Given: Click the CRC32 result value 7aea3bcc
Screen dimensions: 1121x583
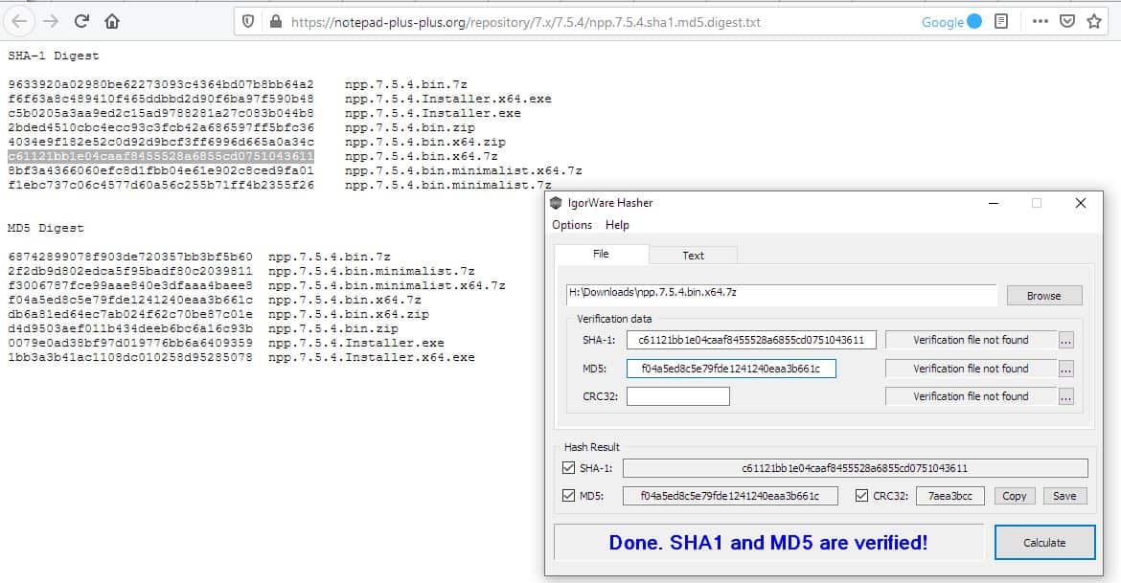Looking at the screenshot, I should point(950,496).
